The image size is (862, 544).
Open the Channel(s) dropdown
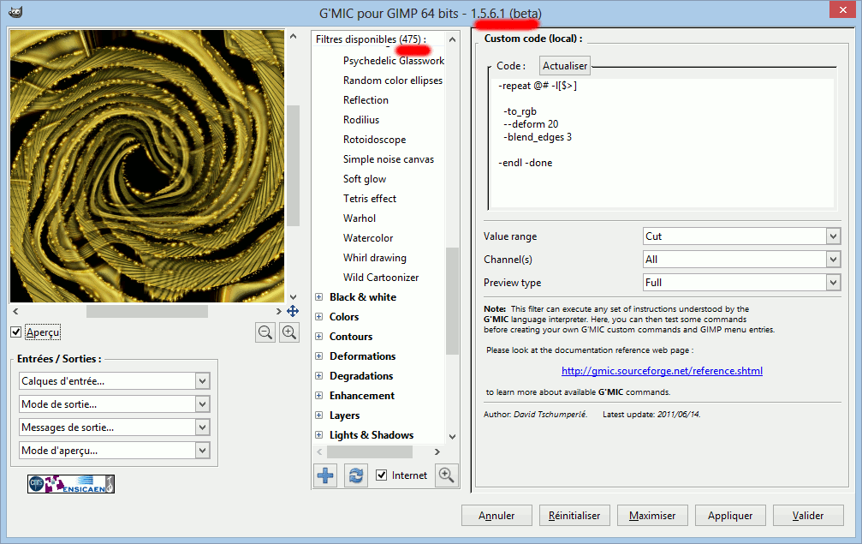coord(741,259)
